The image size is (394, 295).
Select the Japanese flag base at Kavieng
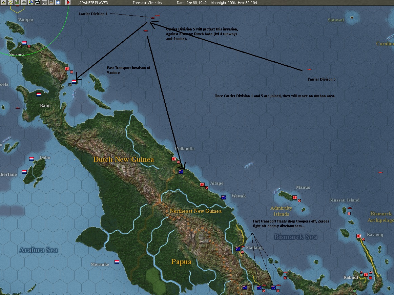[x=358, y=236]
